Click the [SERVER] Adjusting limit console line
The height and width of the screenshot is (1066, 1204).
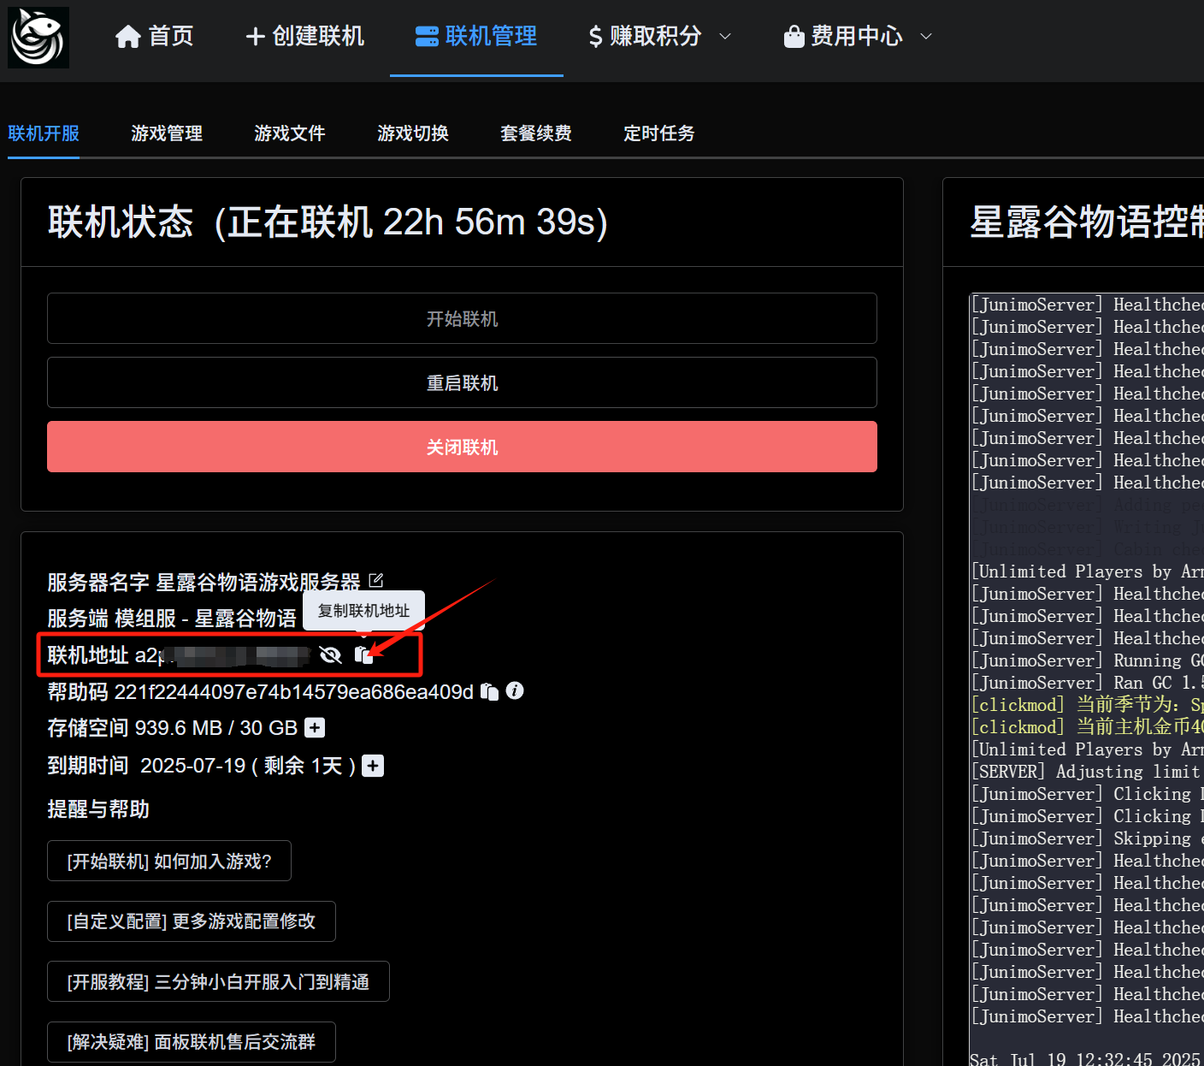1087,772
